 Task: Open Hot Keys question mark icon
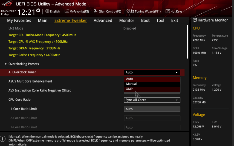(x=167, y=11)
